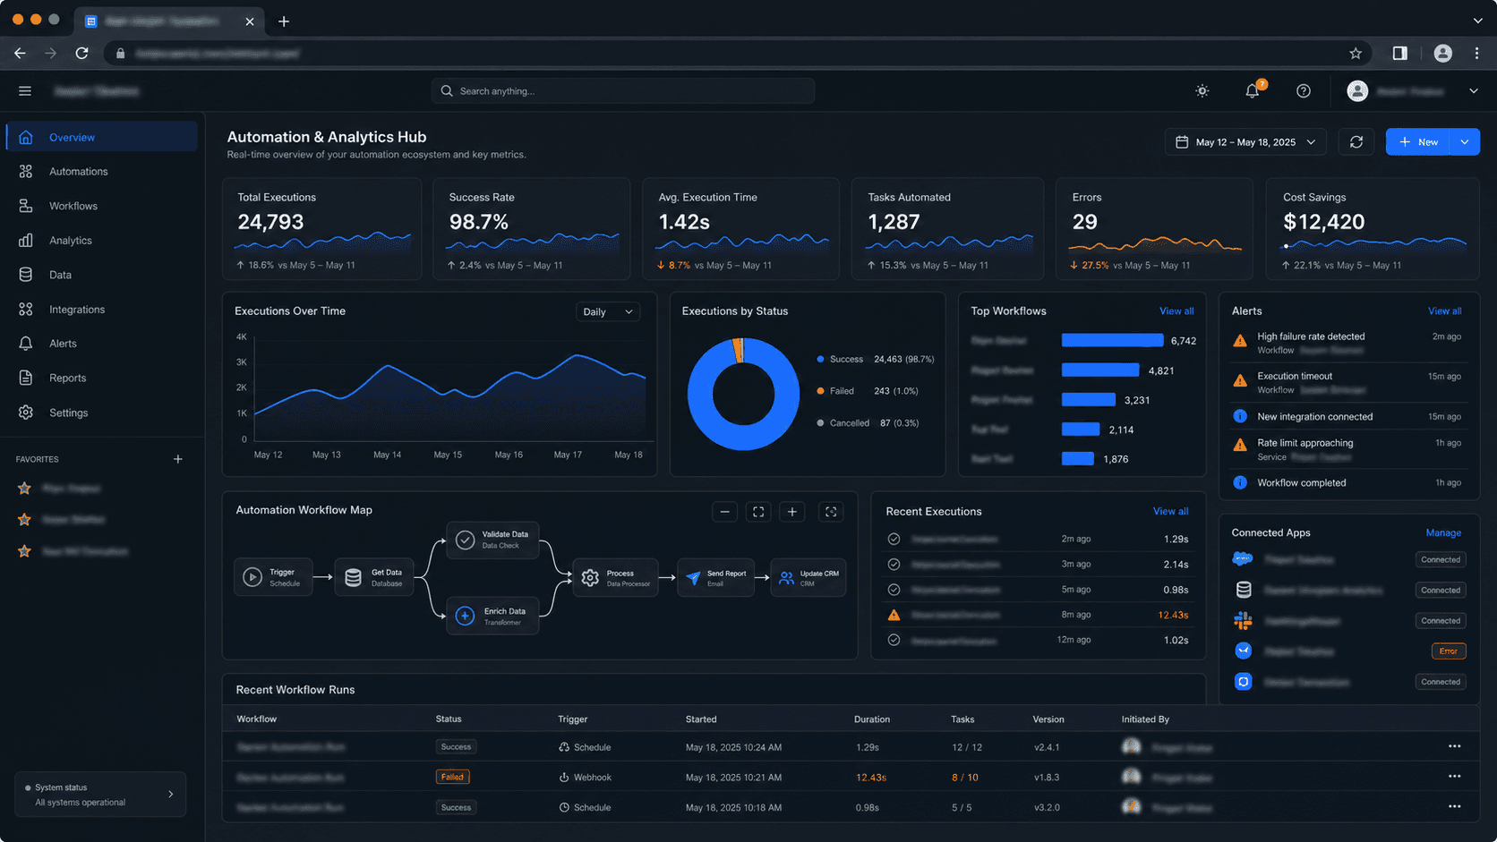Screen dimensions: 1497x842
Task: Click View all in Recent Executions
Action: pos(1170,512)
